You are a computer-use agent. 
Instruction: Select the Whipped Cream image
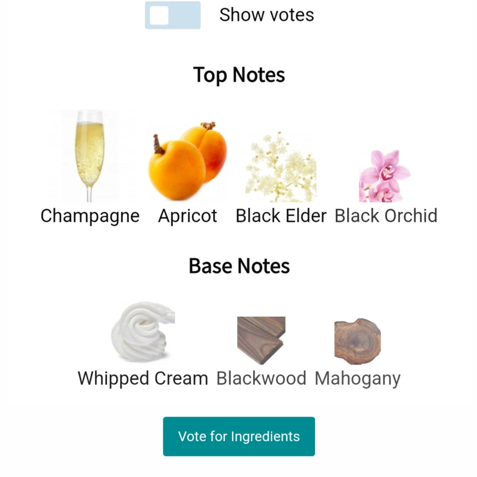coord(142,332)
